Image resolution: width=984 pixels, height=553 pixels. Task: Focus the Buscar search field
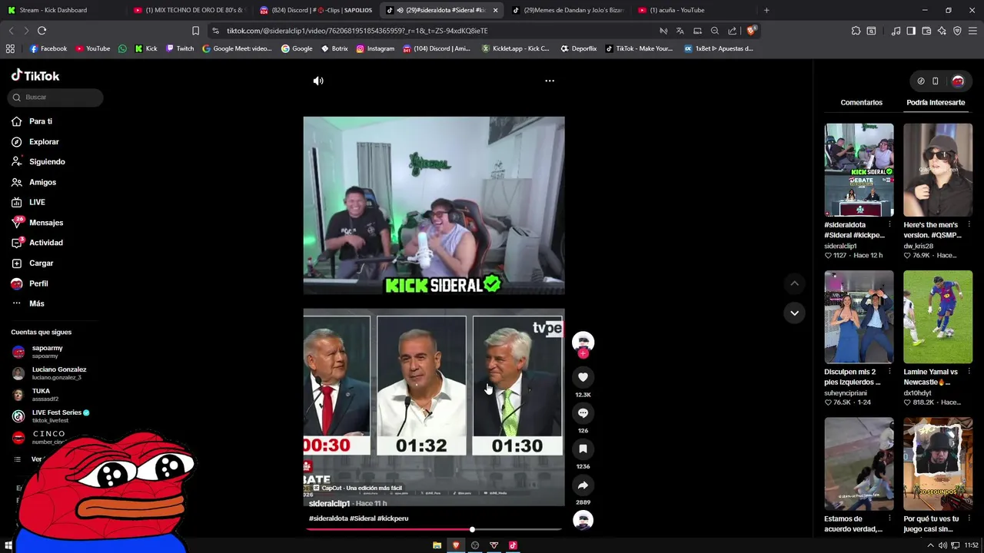(55, 98)
